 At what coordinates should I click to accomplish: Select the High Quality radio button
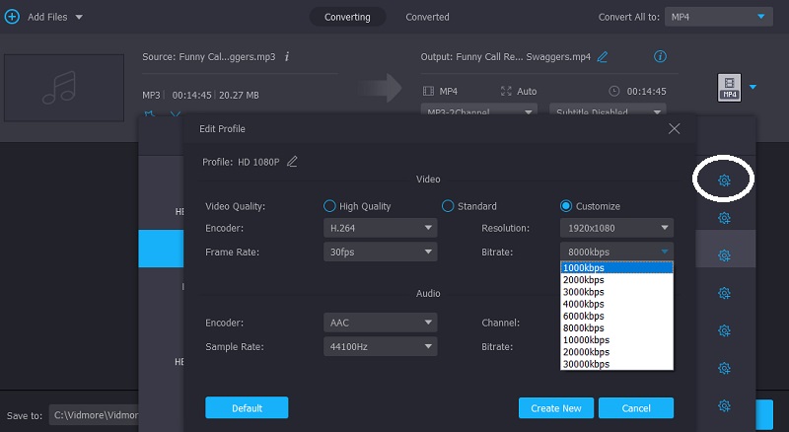pos(330,206)
